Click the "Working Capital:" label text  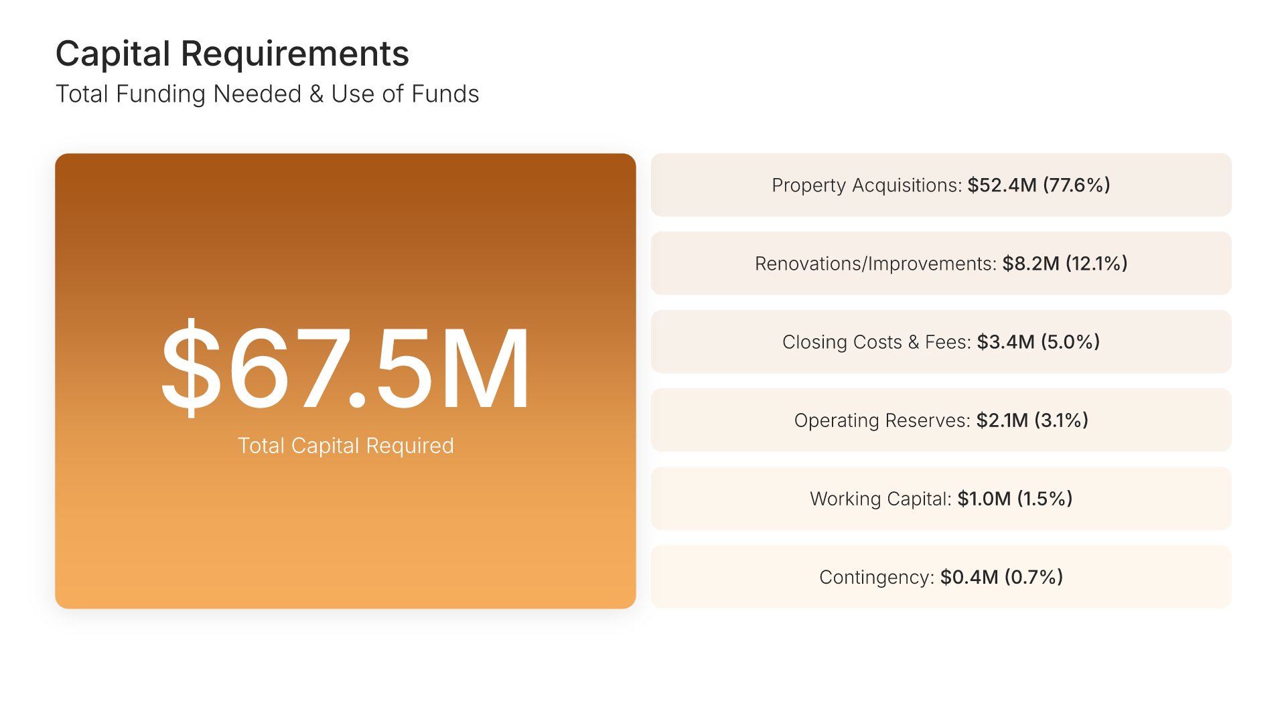[x=880, y=499]
